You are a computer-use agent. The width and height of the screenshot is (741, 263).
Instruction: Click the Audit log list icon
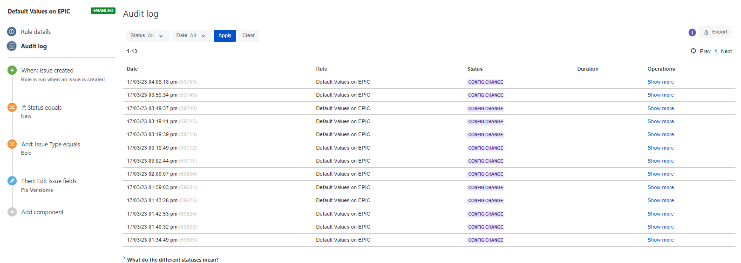coord(12,46)
